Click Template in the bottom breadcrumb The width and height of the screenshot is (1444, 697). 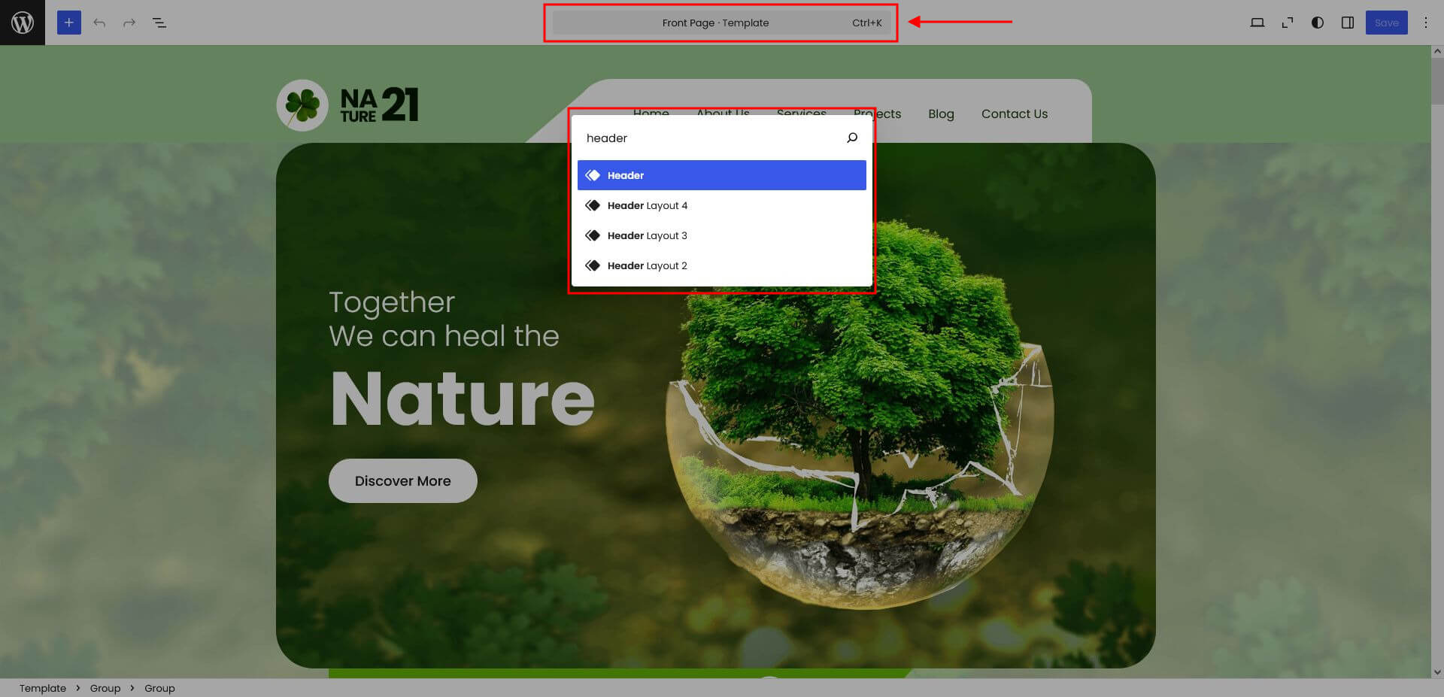tap(43, 688)
